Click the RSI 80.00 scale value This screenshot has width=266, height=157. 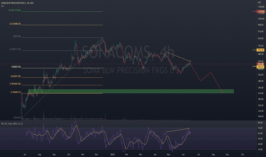point(260,122)
